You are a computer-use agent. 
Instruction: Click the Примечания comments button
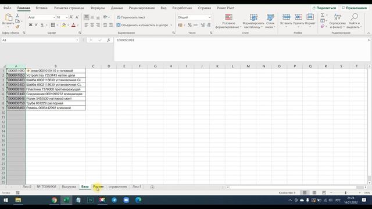(354, 8)
